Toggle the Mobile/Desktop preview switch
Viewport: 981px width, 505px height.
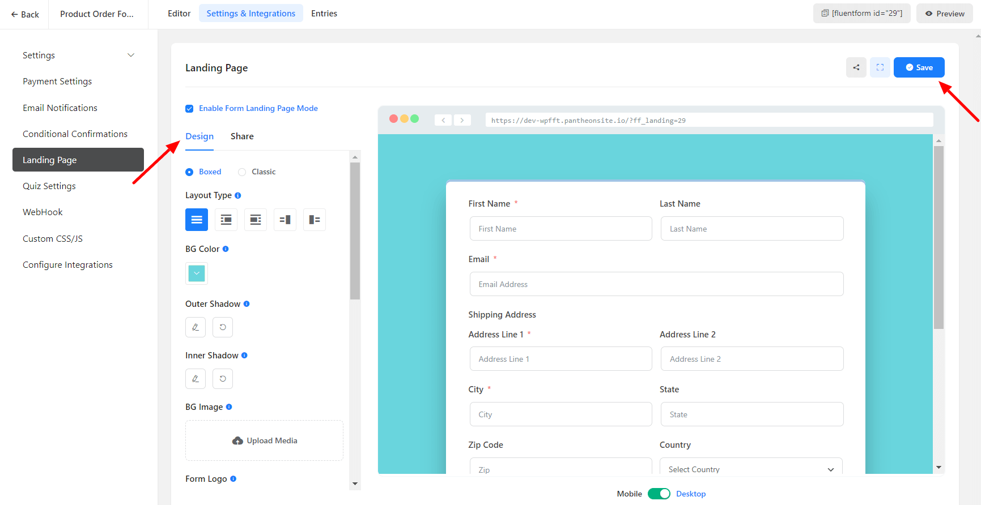[659, 494]
